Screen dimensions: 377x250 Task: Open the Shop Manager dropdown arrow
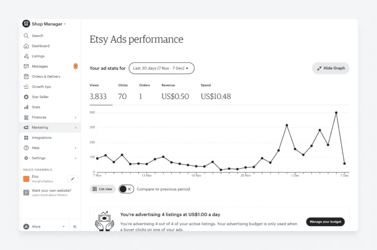point(65,24)
